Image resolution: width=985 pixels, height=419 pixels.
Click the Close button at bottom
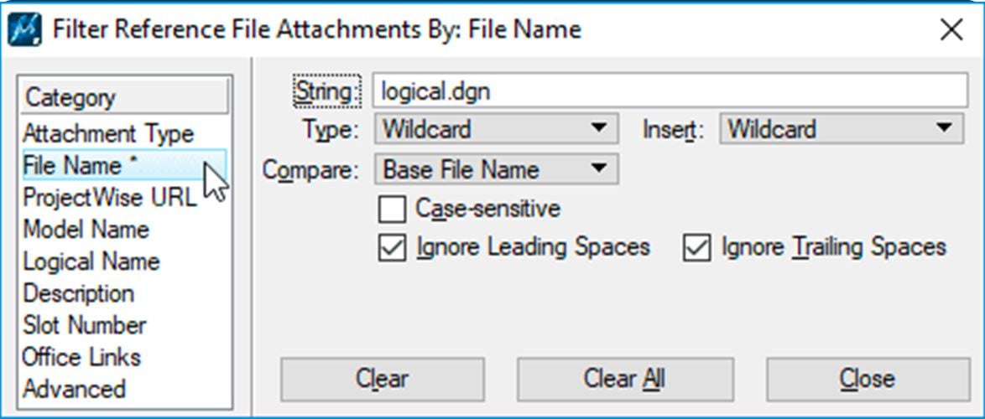coord(867,379)
